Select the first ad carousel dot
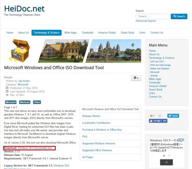 point(164,156)
